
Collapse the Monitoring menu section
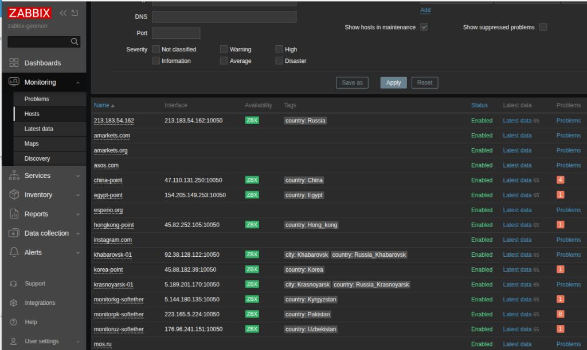point(78,82)
